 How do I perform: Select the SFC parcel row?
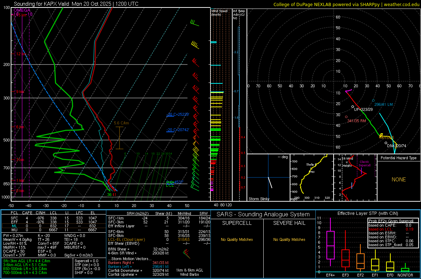pyautogui.click(x=54, y=218)
